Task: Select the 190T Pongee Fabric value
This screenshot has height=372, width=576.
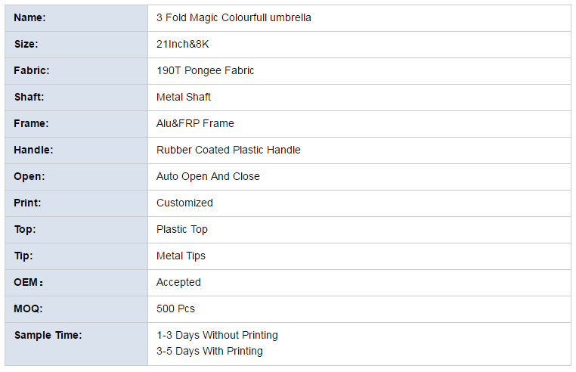Action: (x=206, y=70)
